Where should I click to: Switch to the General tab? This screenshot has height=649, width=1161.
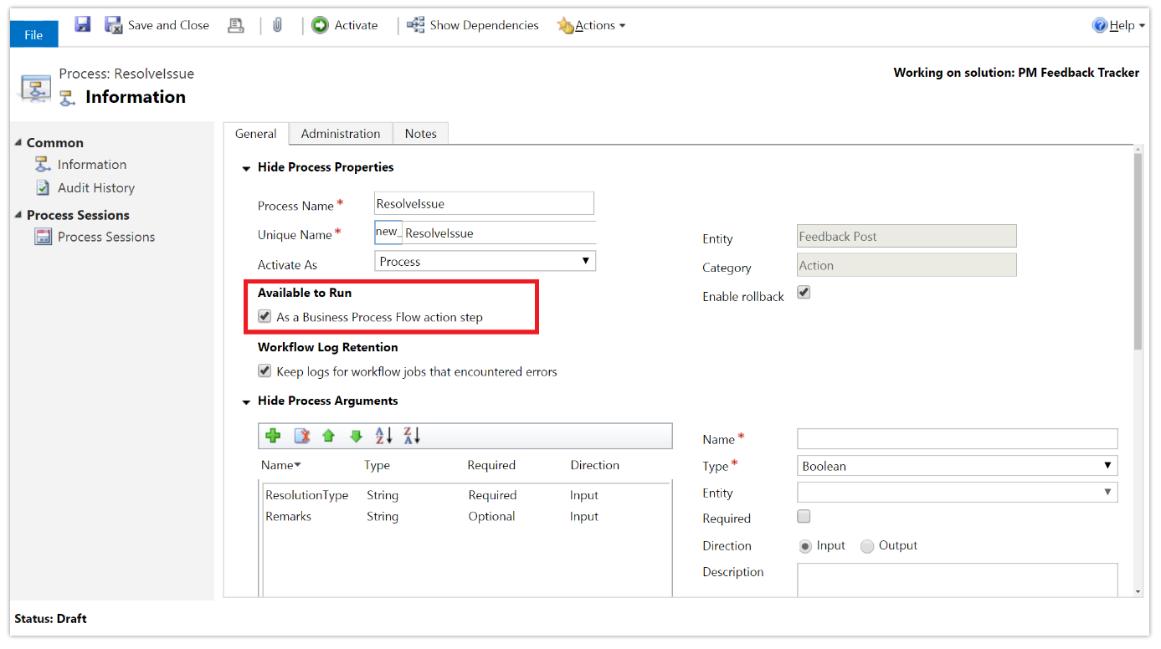pyautogui.click(x=256, y=134)
